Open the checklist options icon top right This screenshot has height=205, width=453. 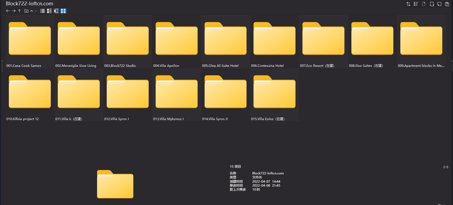[416, 4]
